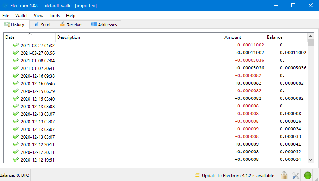Select the date 2020-12-12 20:11 with balance 0.000032
The height and width of the screenshot is (181, 319).
click(38, 152)
